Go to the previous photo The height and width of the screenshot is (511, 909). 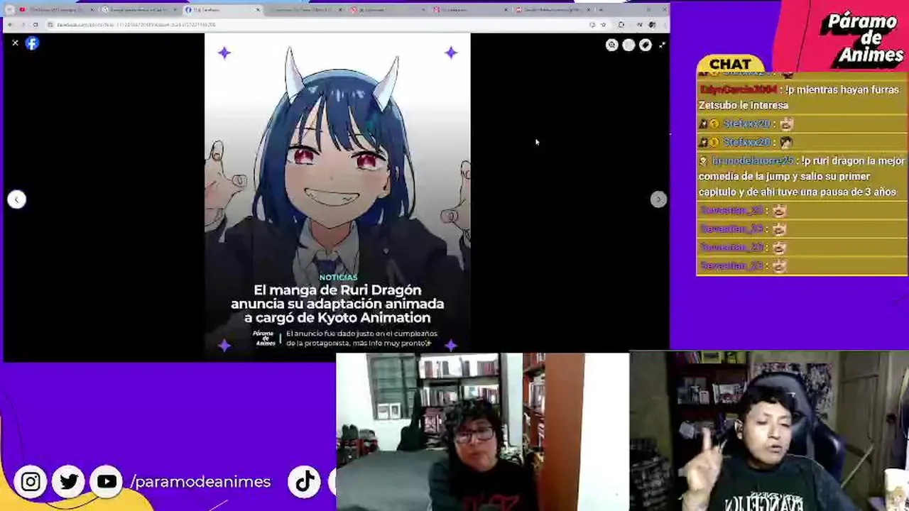tap(17, 199)
